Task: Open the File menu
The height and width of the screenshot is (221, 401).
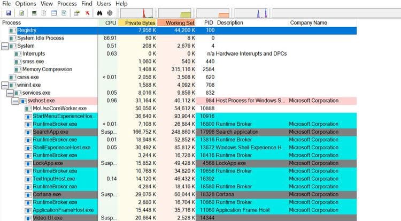Action: (6, 4)
